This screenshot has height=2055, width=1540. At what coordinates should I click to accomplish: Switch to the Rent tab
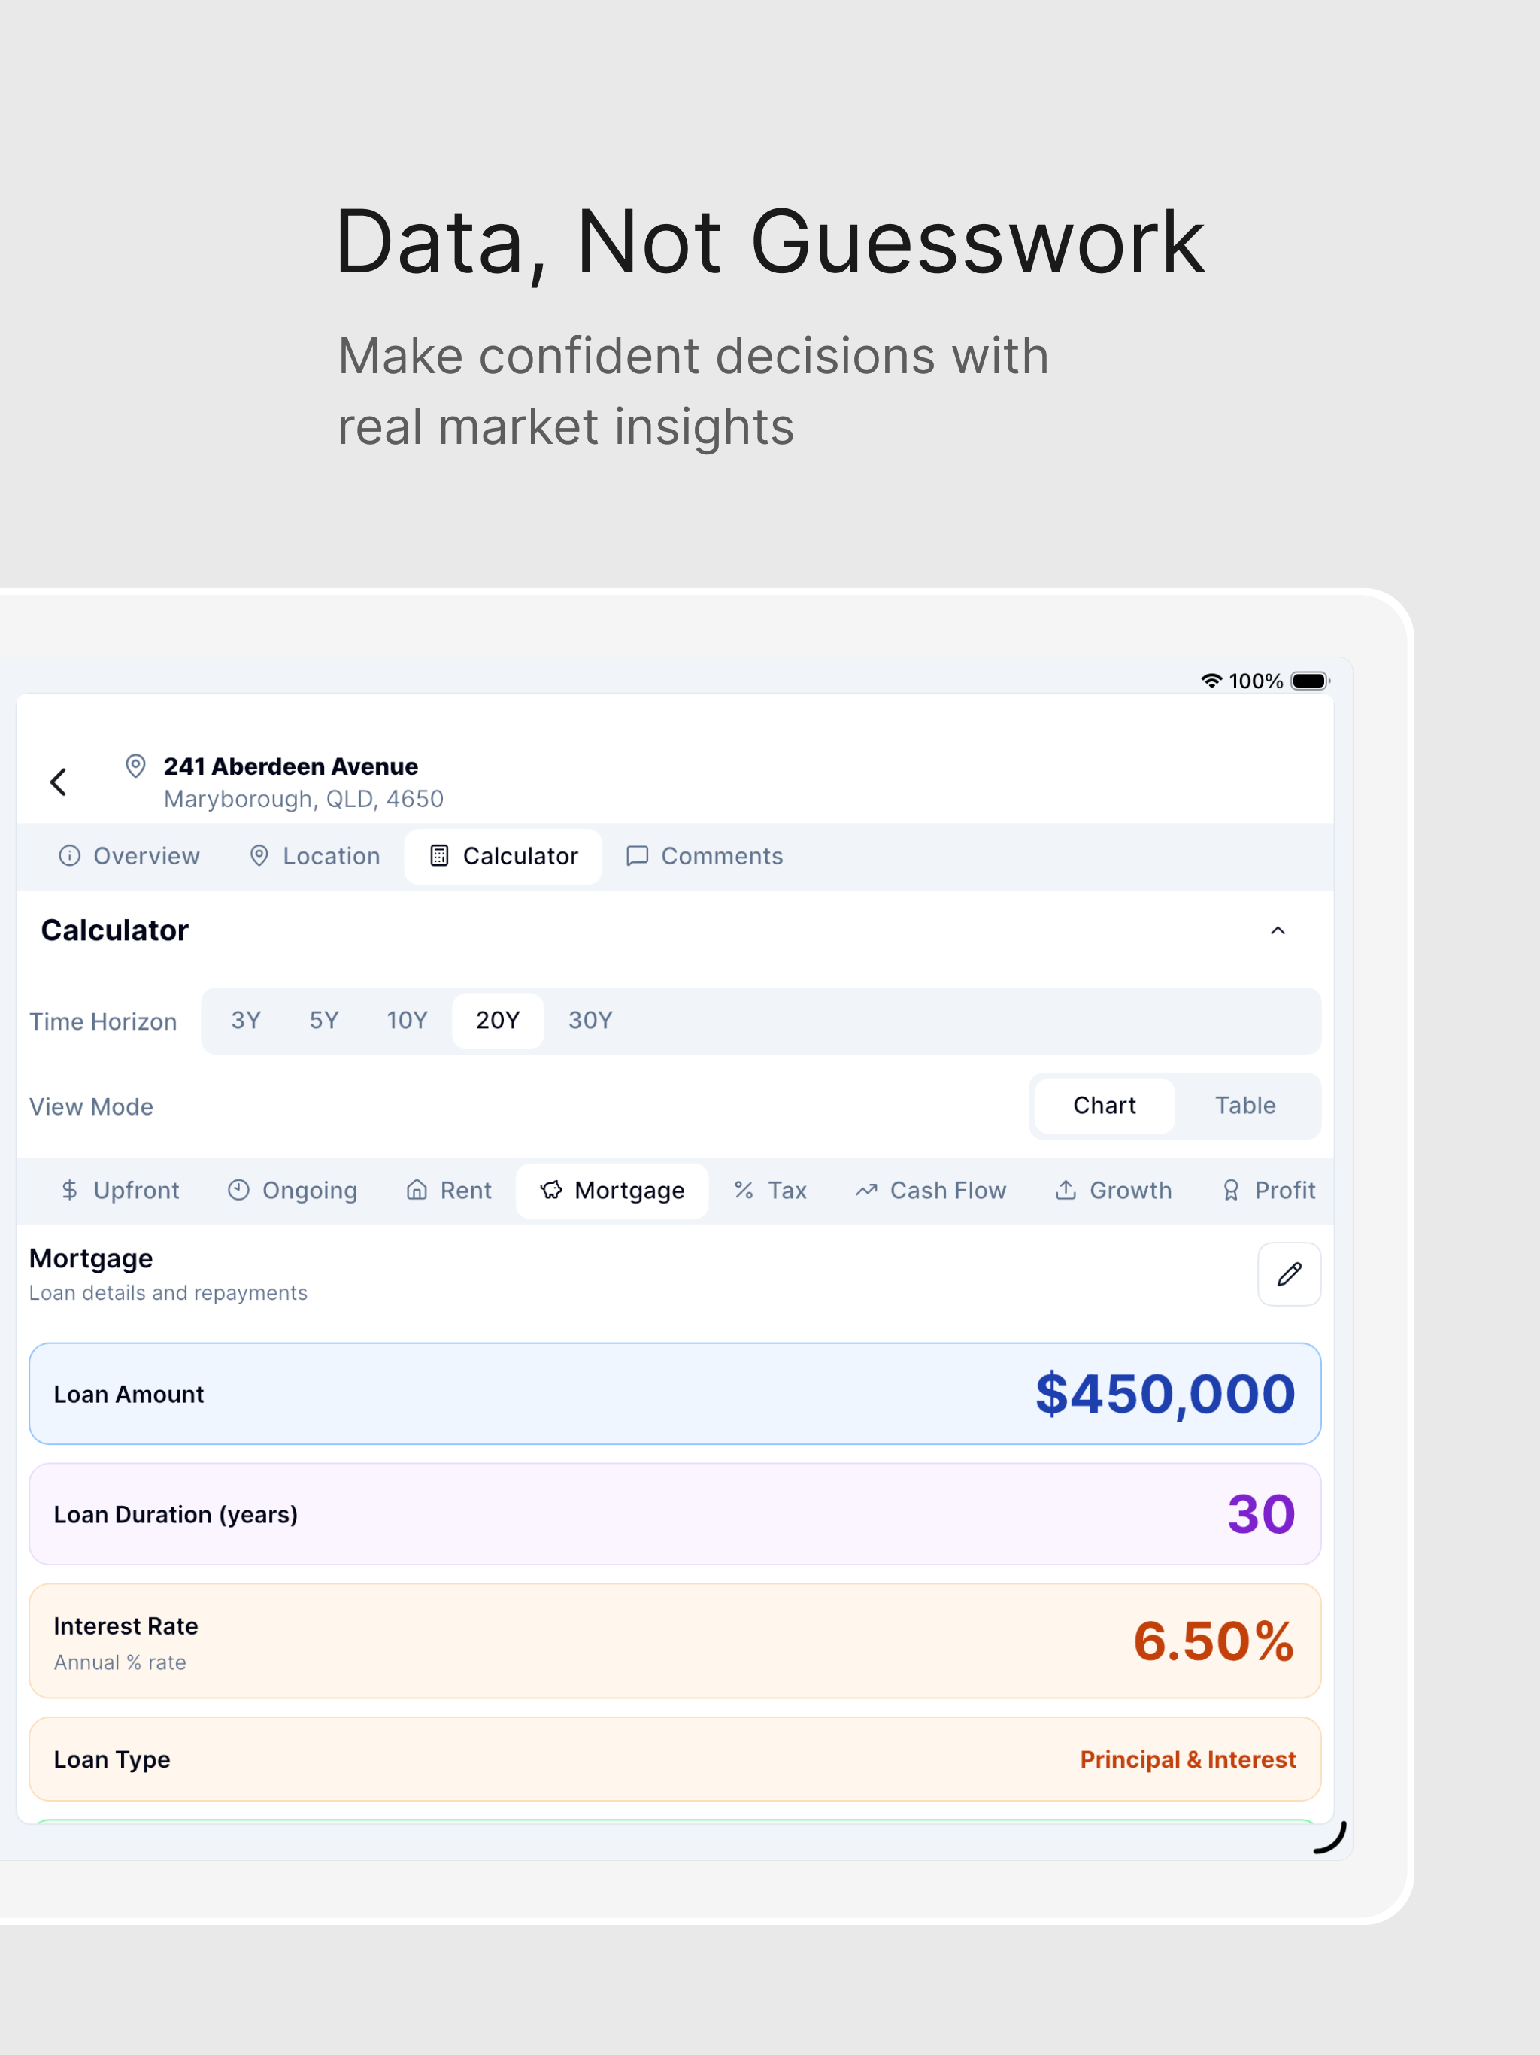[450, 1191]
